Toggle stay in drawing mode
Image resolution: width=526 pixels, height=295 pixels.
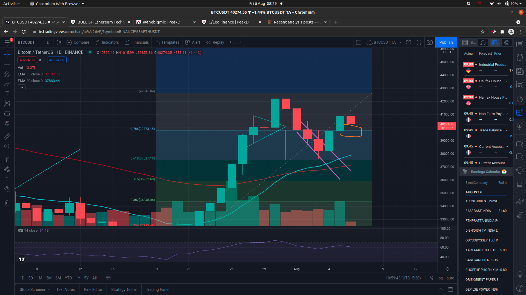[7, 170]
